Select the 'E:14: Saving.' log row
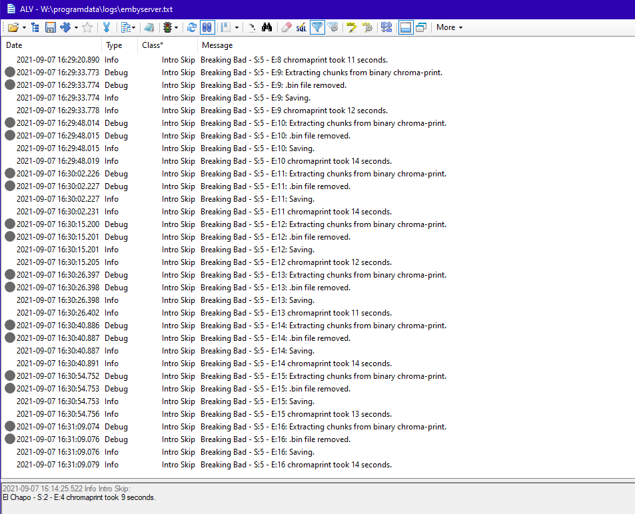 point(317,351)
